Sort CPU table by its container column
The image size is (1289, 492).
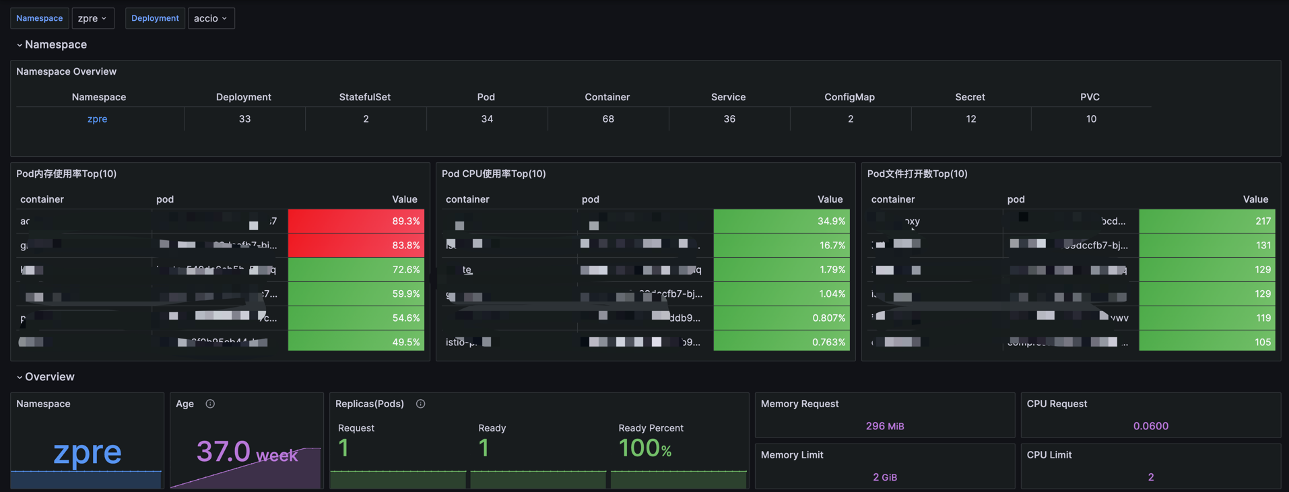[x=467, y=199]
